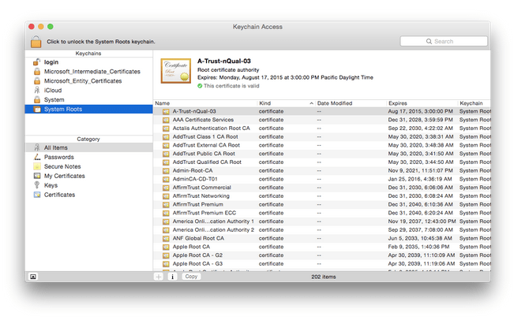Sort by the Expires column
This screenshot has height=320, width=514.
pyautogui.click(x=422, y=103)
